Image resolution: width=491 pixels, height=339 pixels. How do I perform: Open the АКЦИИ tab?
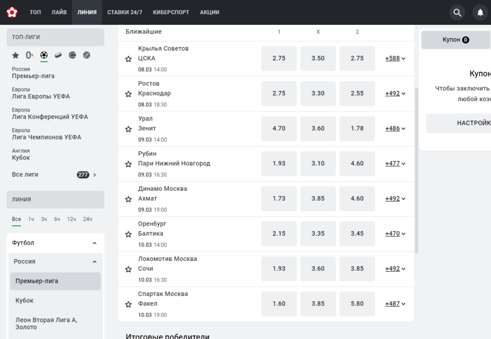[x=210, y=12]
